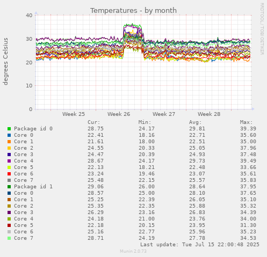Click the Package id 0 average value 29.81

point(197,129)
